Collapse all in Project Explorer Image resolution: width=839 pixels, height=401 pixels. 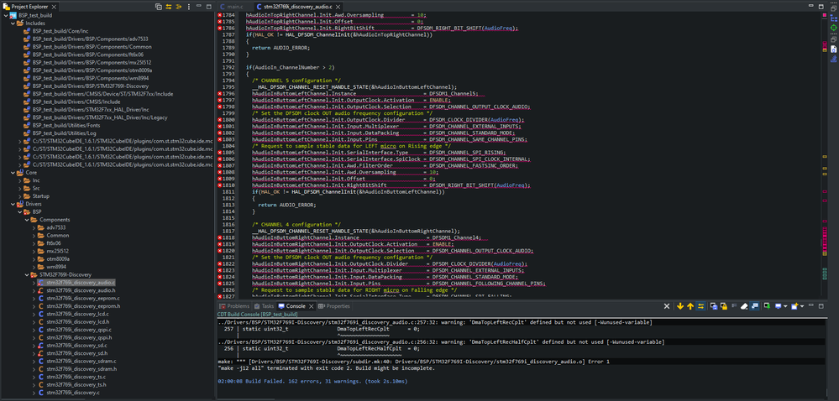pos(159,7)
